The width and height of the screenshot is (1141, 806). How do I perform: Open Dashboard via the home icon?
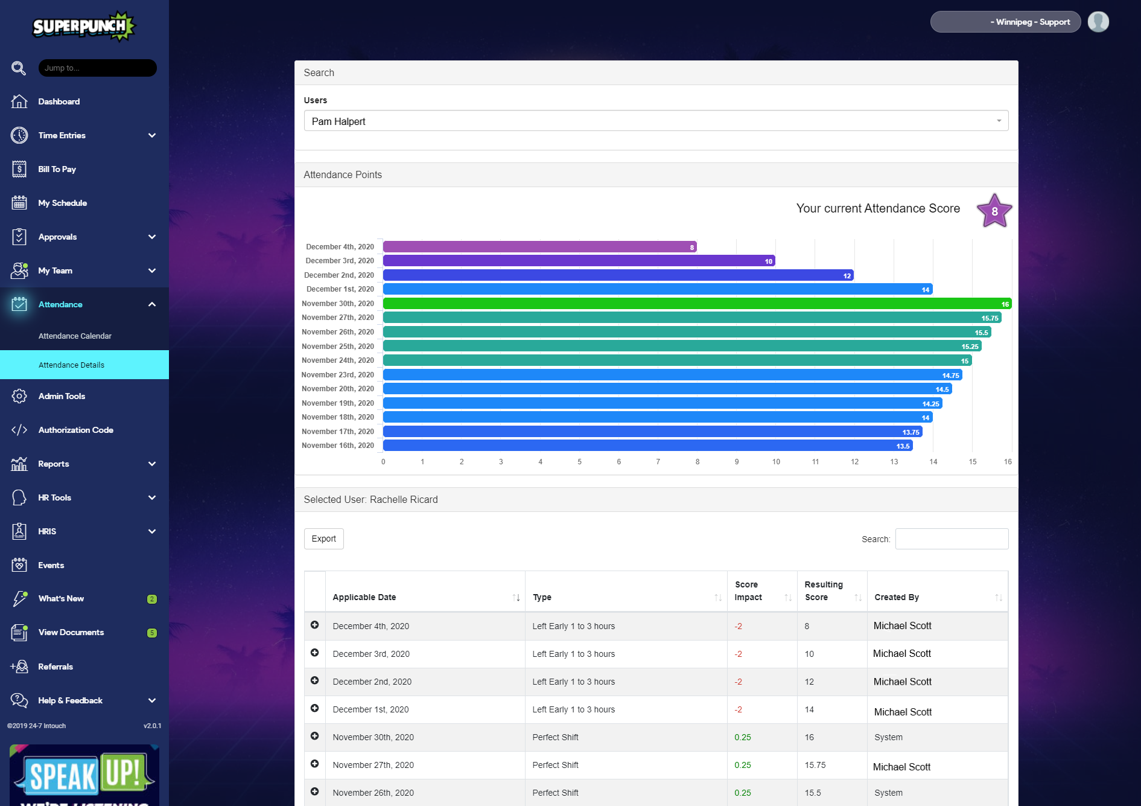click(x=19, y=101)
